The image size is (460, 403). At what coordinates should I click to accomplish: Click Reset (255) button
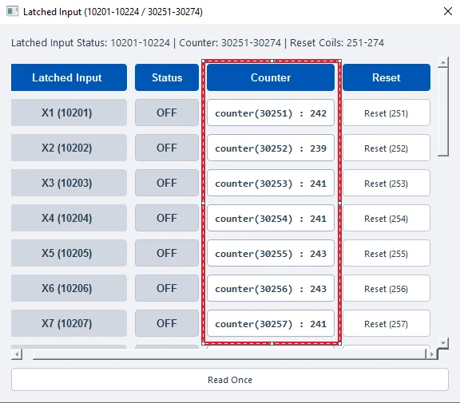click(387, 254)
